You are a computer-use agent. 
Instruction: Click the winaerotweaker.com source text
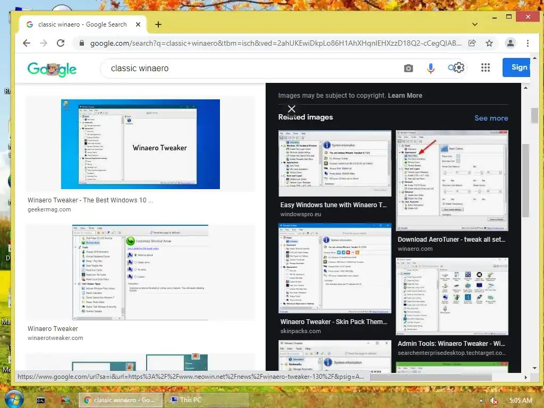(55, 338)
